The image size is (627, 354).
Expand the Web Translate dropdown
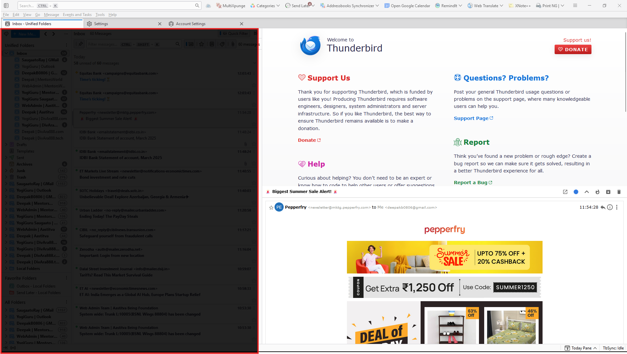click(501, 6)
